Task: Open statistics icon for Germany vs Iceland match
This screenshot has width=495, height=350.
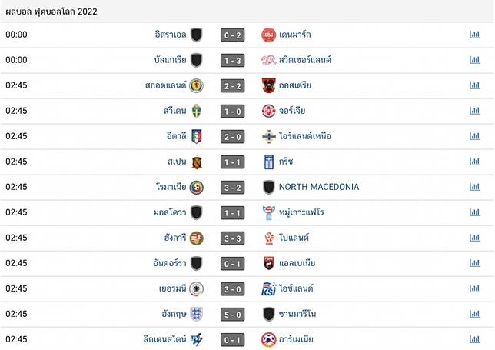Action: [474, 288]
